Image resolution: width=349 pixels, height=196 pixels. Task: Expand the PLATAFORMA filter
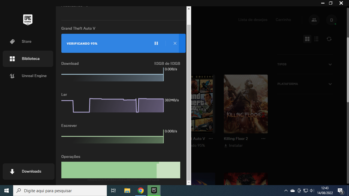(305, 84)
